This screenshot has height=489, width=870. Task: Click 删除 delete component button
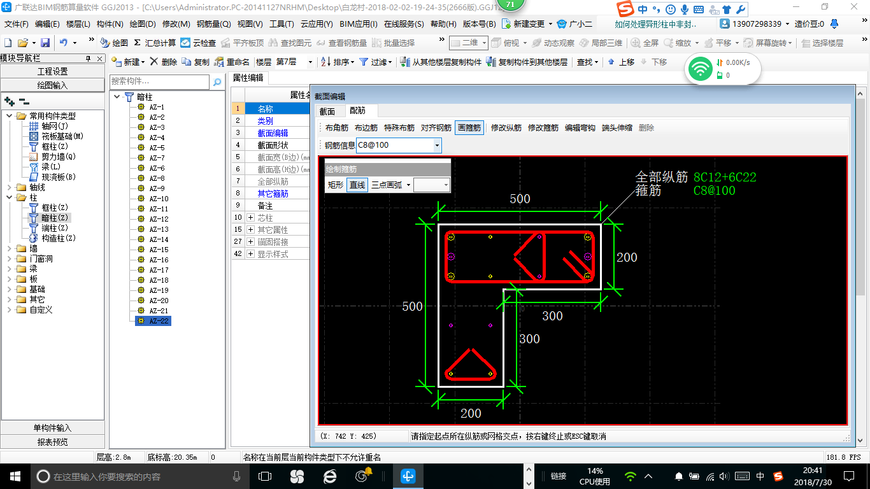164,62
